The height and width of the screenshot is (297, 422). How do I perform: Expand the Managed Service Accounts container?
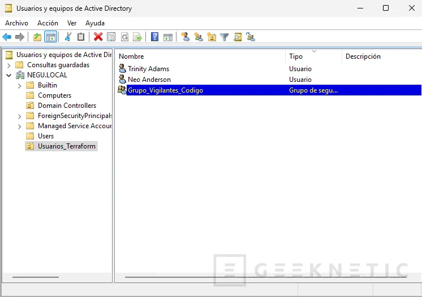point(20,126)
